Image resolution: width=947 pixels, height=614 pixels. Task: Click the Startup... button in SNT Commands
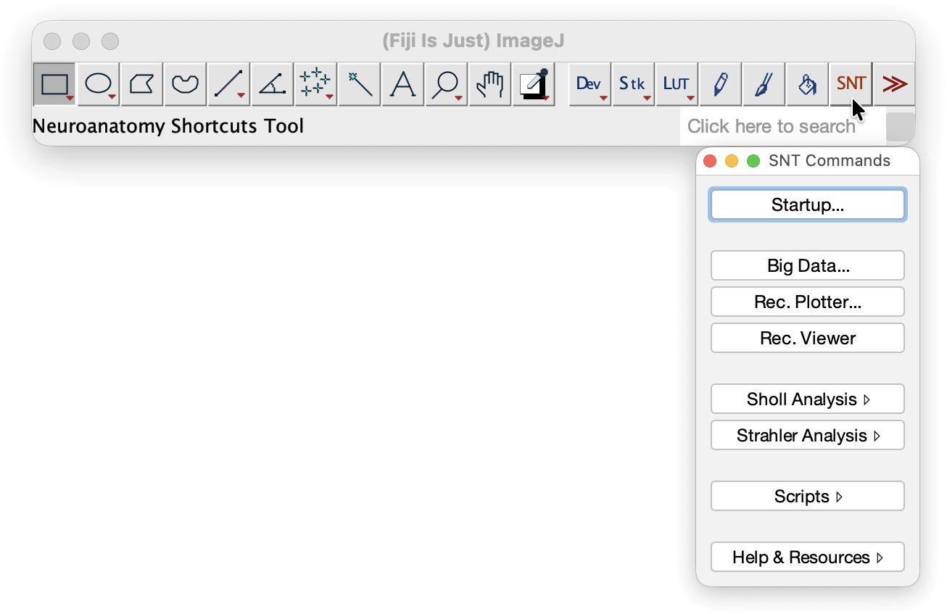pos(808,204)
